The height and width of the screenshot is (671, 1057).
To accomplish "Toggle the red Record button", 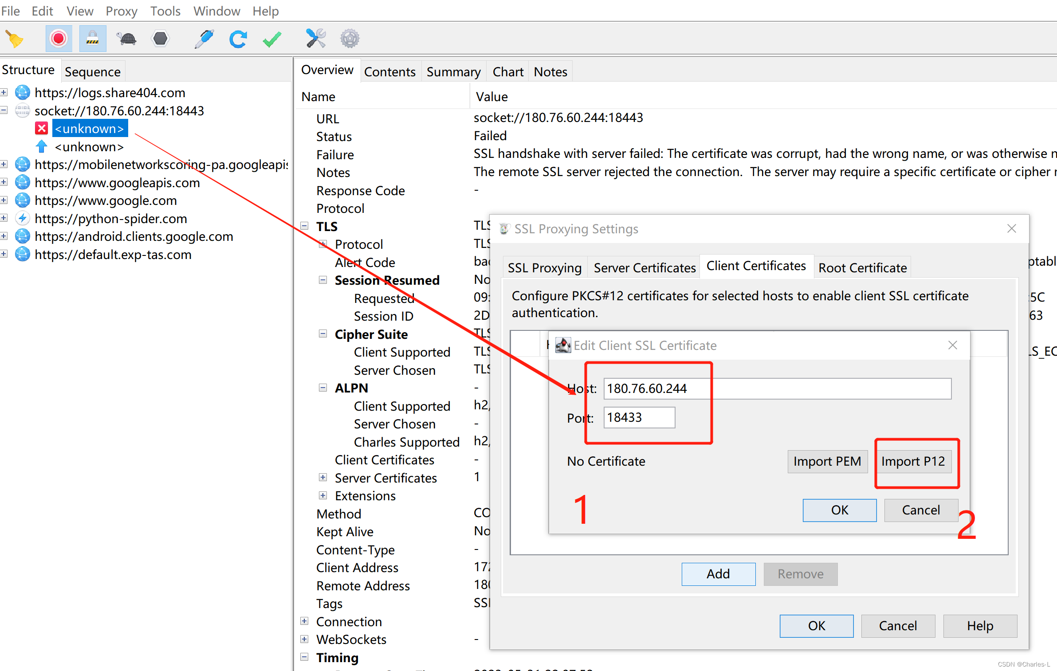I will pyautogui.click(x=59, y=39).
